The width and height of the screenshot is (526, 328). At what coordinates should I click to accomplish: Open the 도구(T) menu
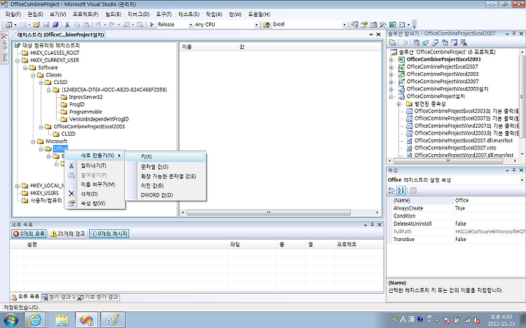164,14
